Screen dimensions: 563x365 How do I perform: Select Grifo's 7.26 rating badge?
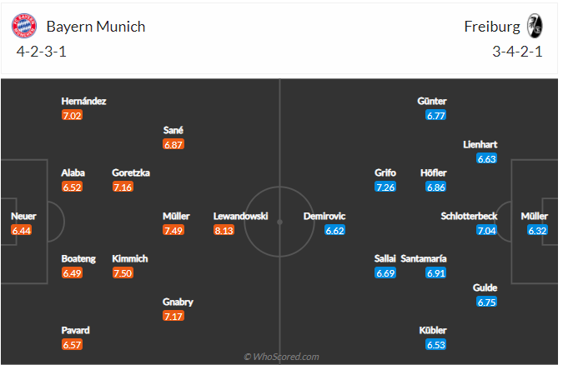pyautogui.click(x=385, y=187)
